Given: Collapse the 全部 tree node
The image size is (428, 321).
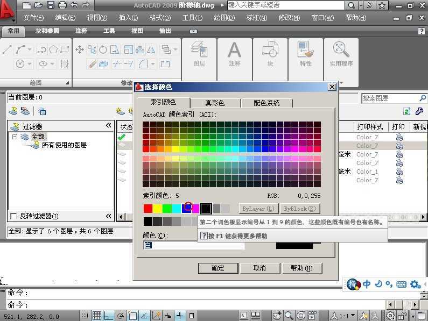Looking at the screenshot, I should pos(15,137).
